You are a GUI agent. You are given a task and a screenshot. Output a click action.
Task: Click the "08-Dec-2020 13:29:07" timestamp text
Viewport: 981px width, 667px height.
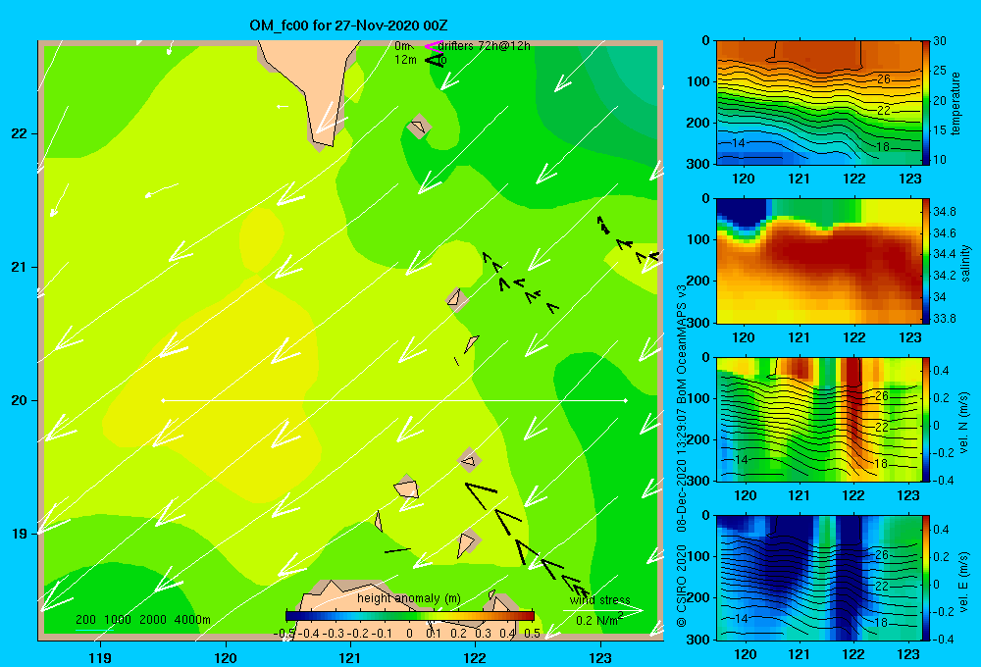(682, 471)
